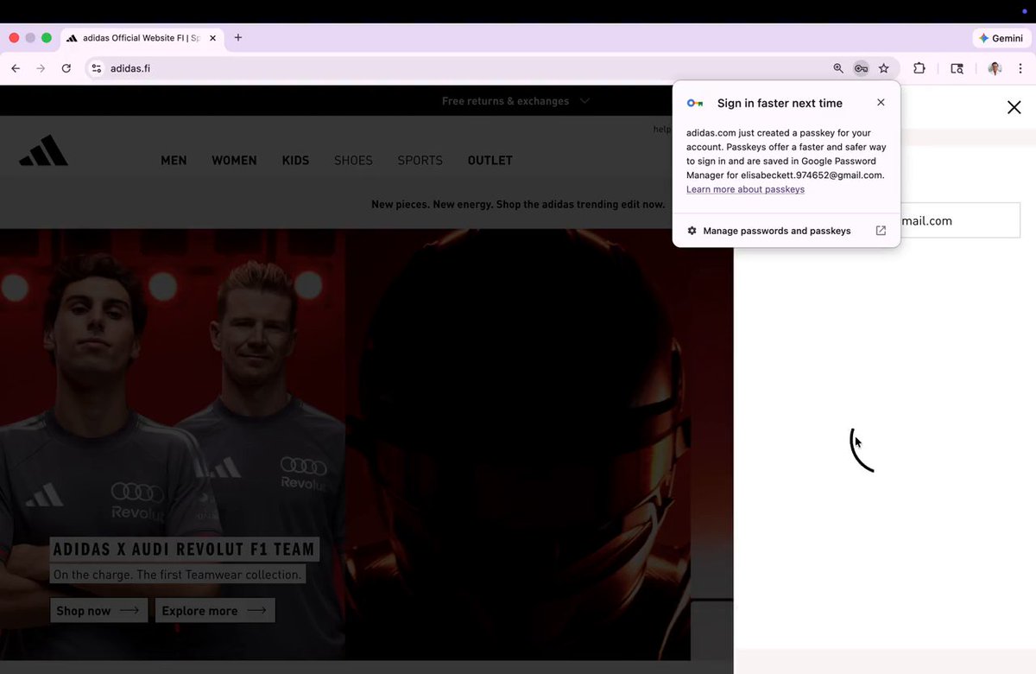The width and height of the screenshot is (1036, 674).
Task: Click the Google Lens search icon in toolbar
Action: coord(957,68)
